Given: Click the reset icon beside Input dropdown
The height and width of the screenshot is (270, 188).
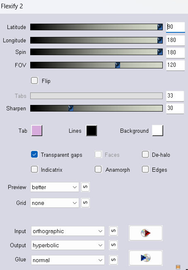Looking at the screenshot, I should pos(113,231).
